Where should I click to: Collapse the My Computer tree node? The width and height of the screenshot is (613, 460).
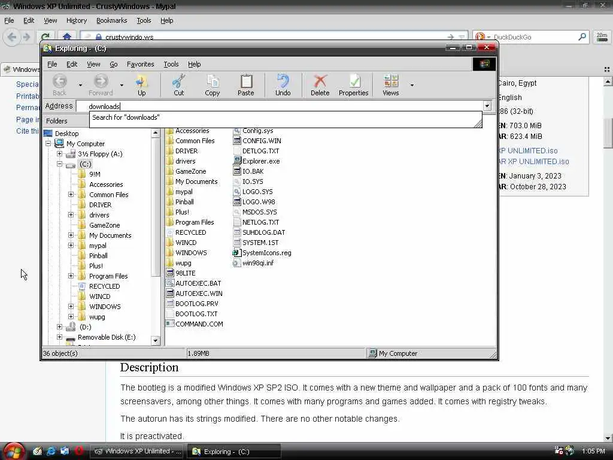[x=48, y=144]
